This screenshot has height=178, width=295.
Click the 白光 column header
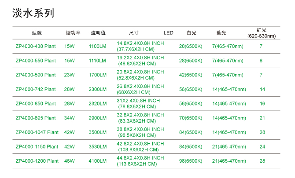tap(192, 33)
